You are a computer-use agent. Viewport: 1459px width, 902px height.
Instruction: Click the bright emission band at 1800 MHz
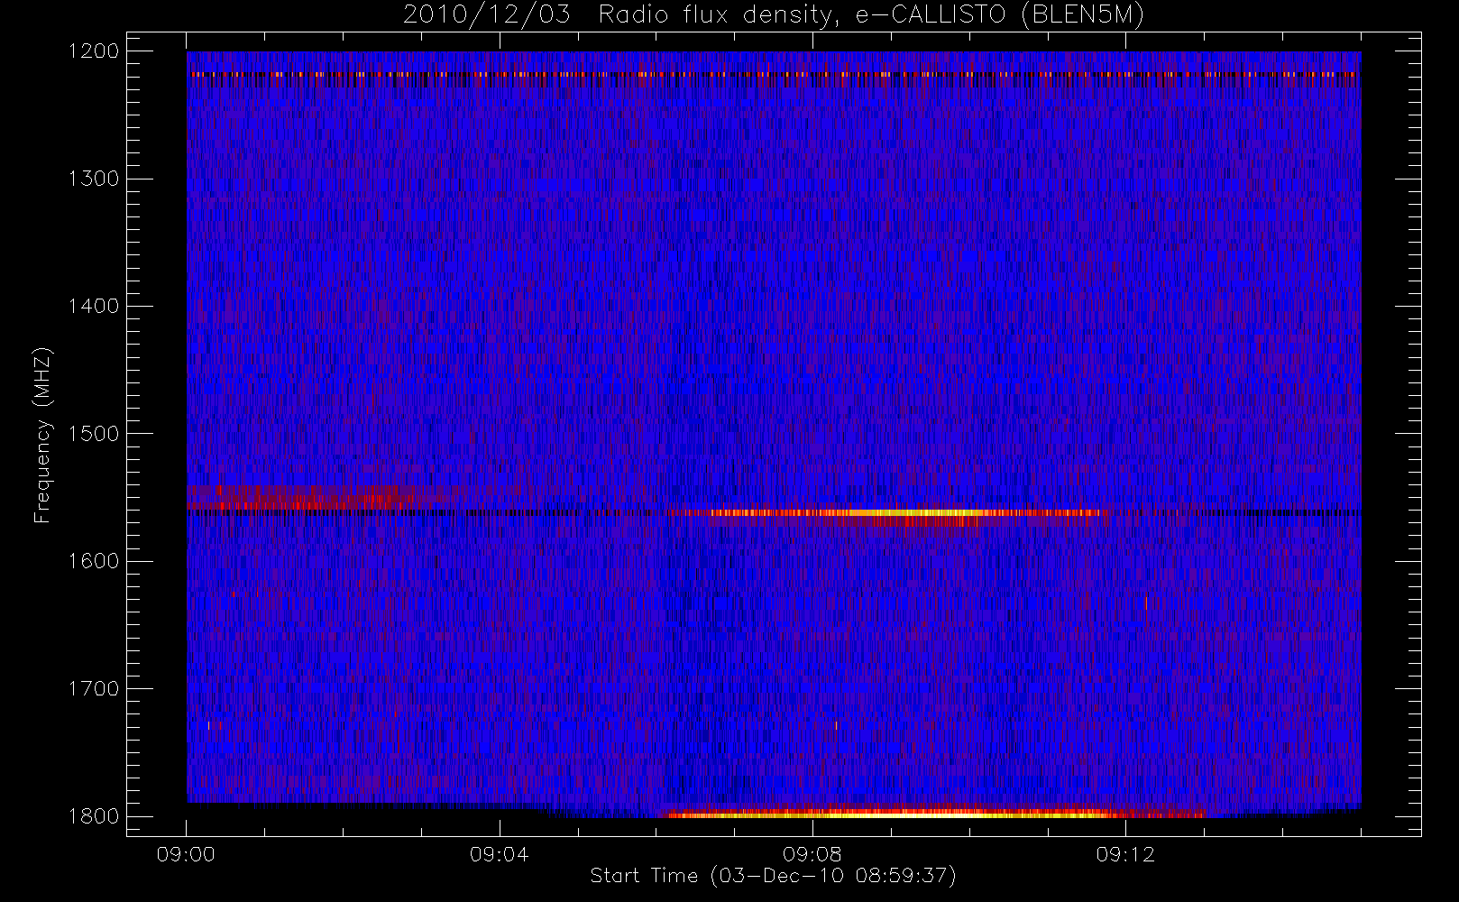point(933,814)
